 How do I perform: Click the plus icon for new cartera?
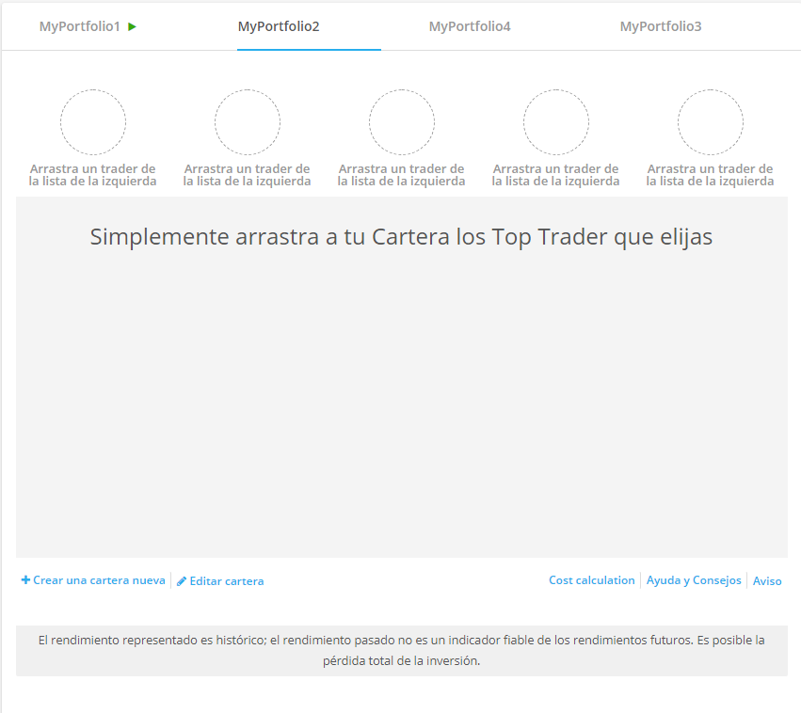[25, 579]
